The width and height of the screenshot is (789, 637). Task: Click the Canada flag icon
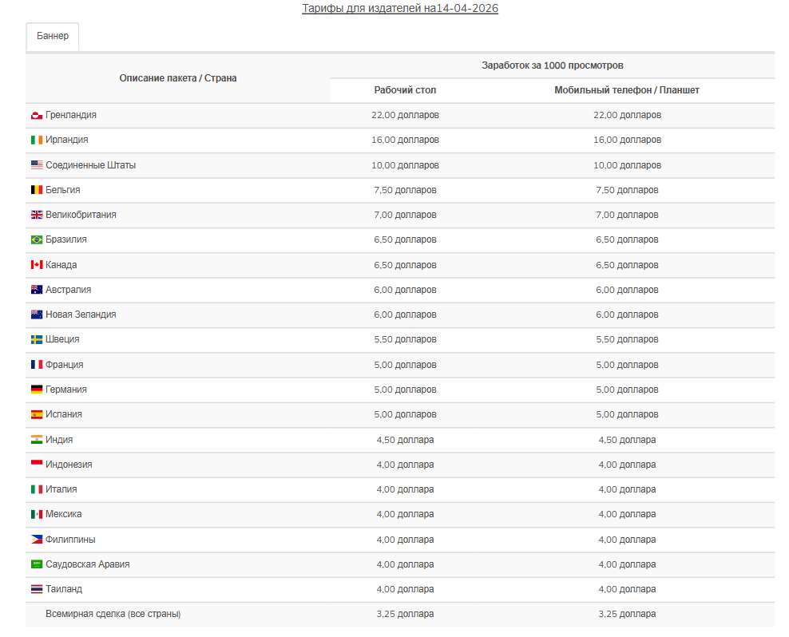click(37, 265)
